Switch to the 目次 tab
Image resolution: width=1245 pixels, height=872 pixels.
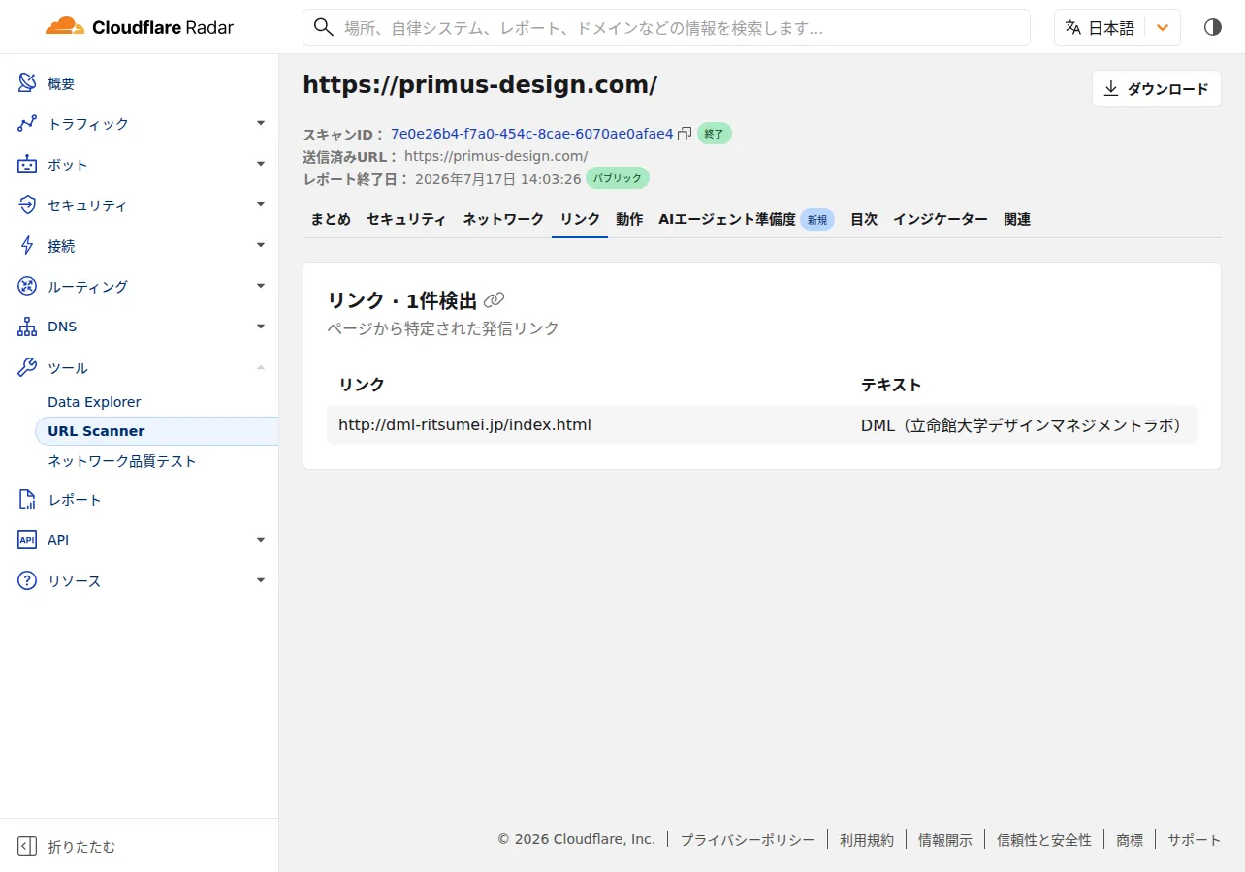(864, 219)
